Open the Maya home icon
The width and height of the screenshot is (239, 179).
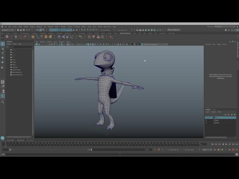[2, 27]
